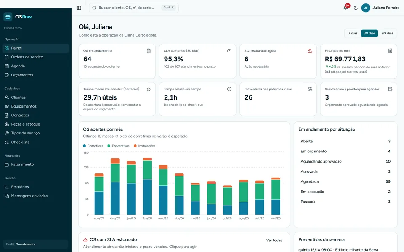Image resolution: width=404 pixels, height=252 pixels.
Task: Open Juliana Ferreira user menu
Action: (380, 8)
